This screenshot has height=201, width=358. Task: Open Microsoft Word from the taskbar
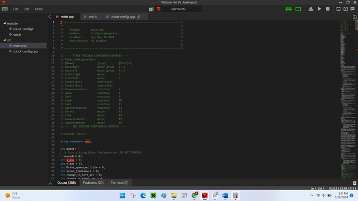(x=225, y=195)
